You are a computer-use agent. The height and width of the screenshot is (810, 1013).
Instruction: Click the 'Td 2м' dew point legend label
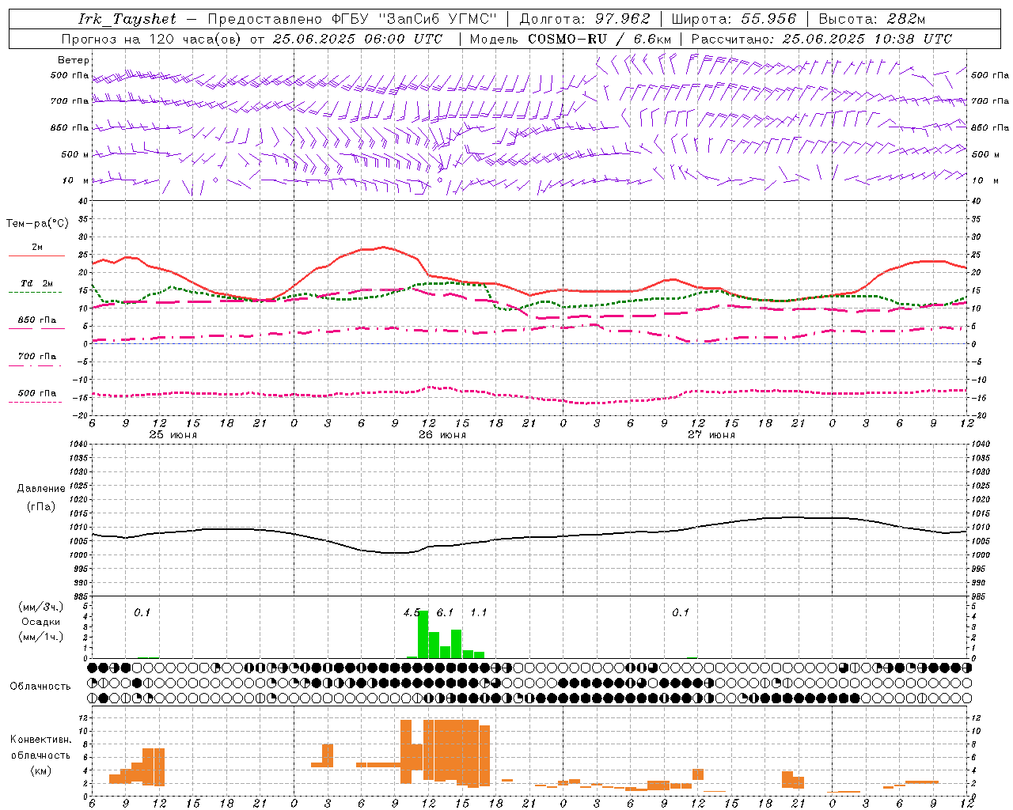tap(37, 283)
